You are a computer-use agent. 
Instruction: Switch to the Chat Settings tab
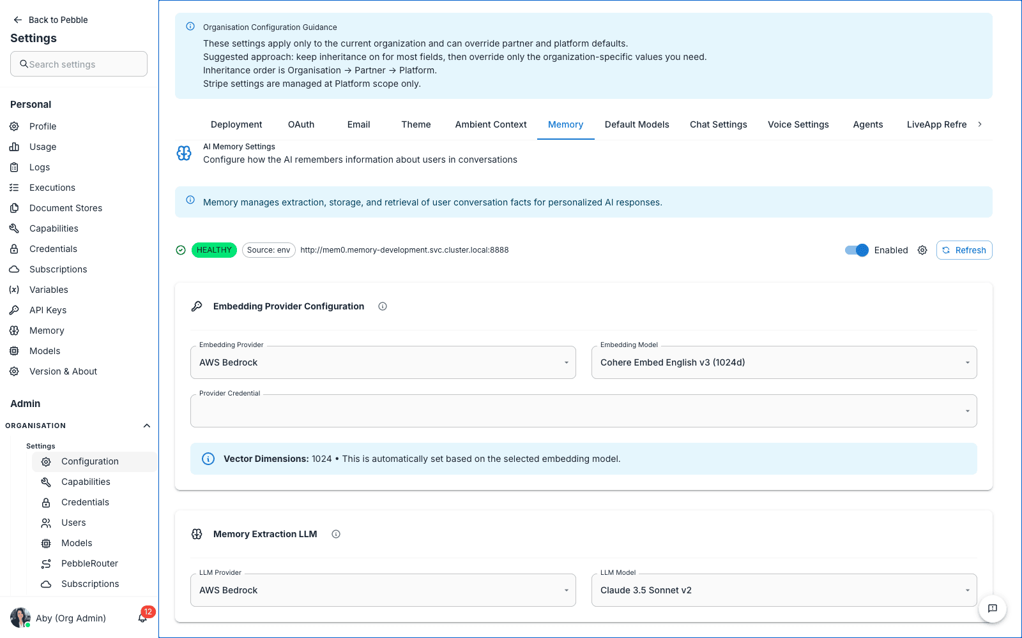pos(718,124)
